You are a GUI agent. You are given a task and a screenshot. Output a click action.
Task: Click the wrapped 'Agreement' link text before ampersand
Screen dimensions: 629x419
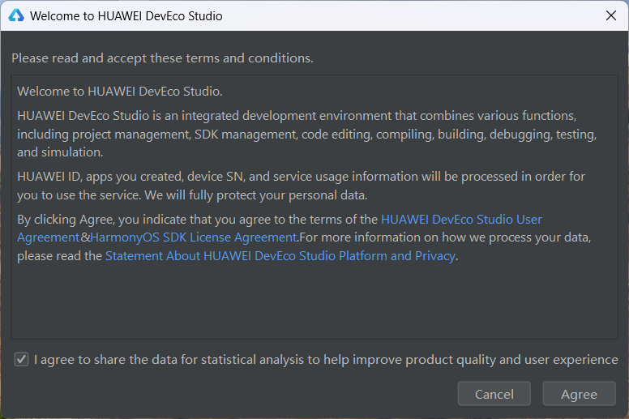point(49,237)
